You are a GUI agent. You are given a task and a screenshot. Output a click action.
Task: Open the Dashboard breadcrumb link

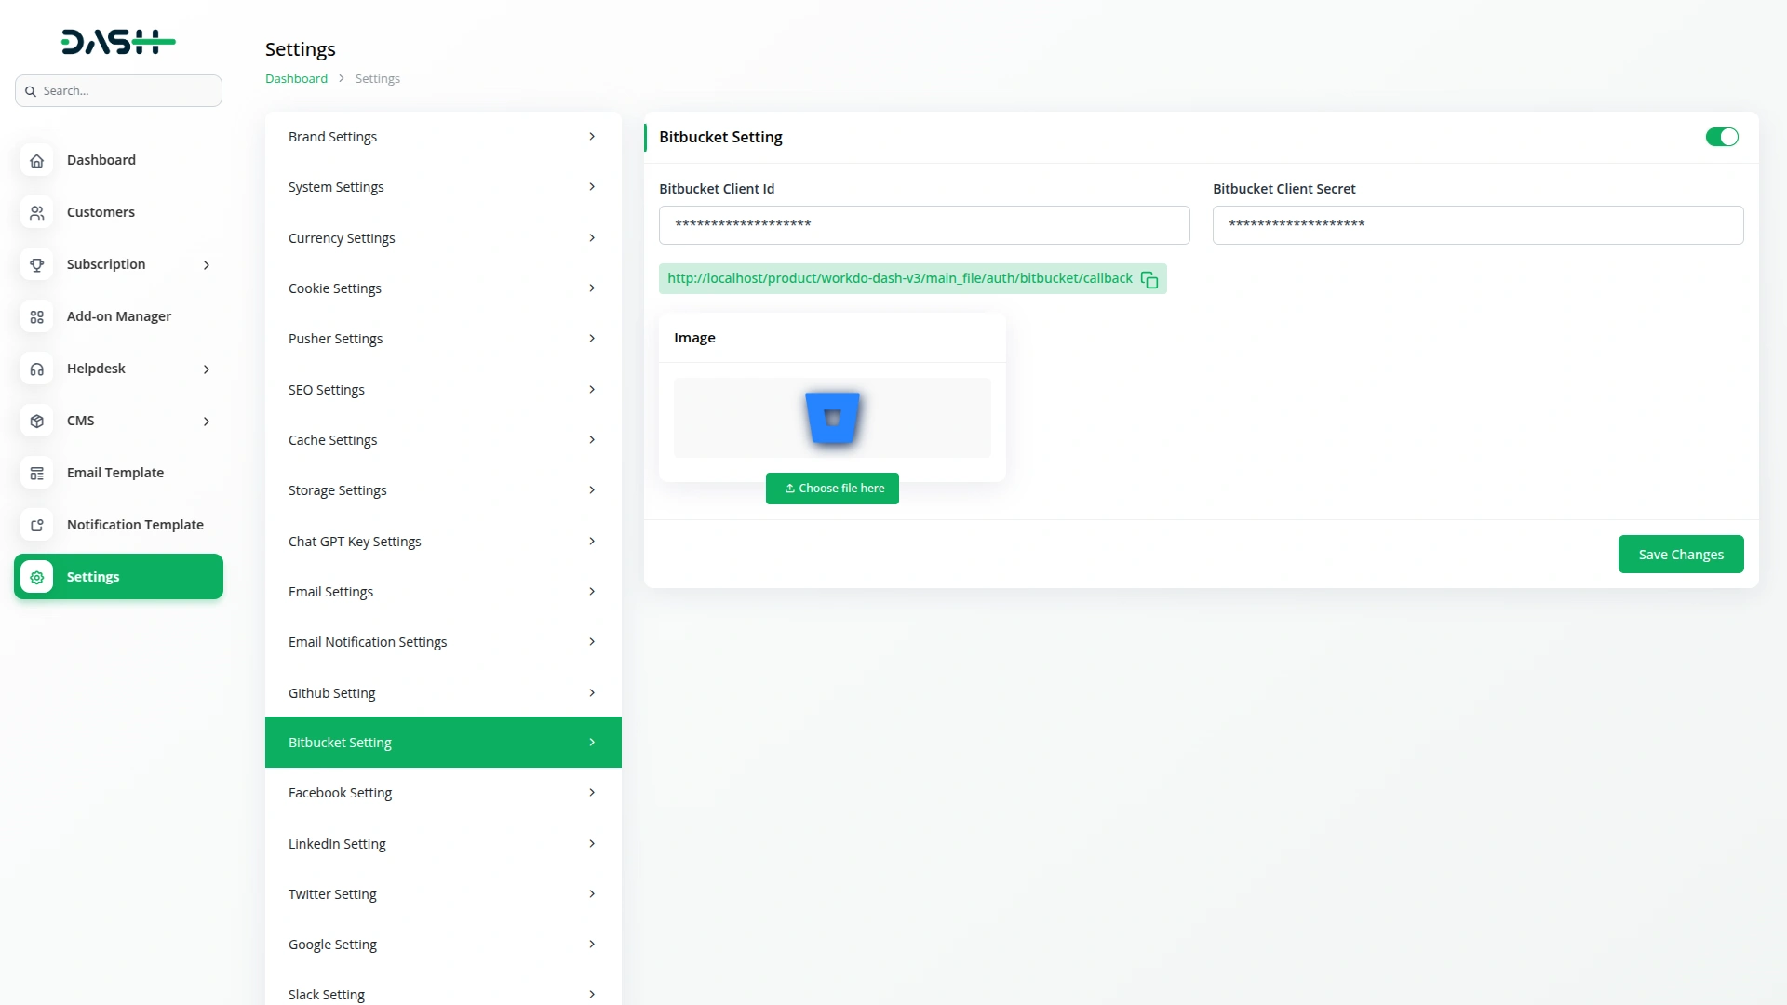296,78
